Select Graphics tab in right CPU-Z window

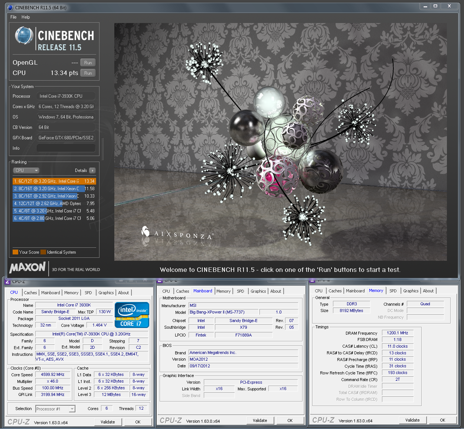tap(411, 291)
